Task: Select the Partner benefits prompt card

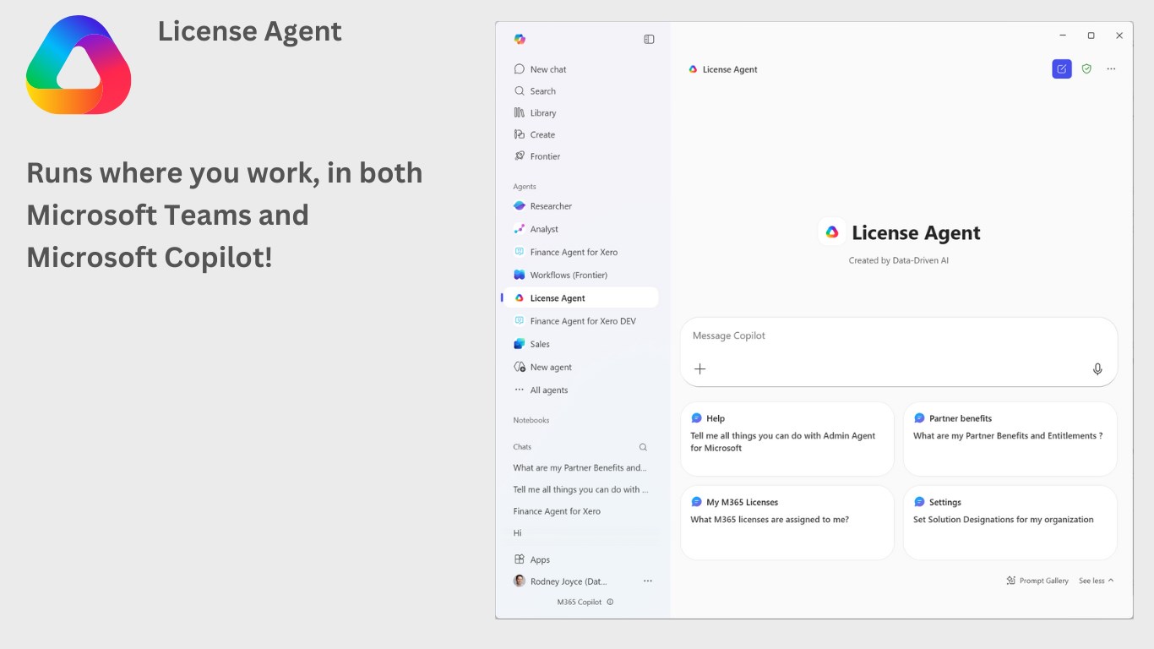Action: 1010,439
